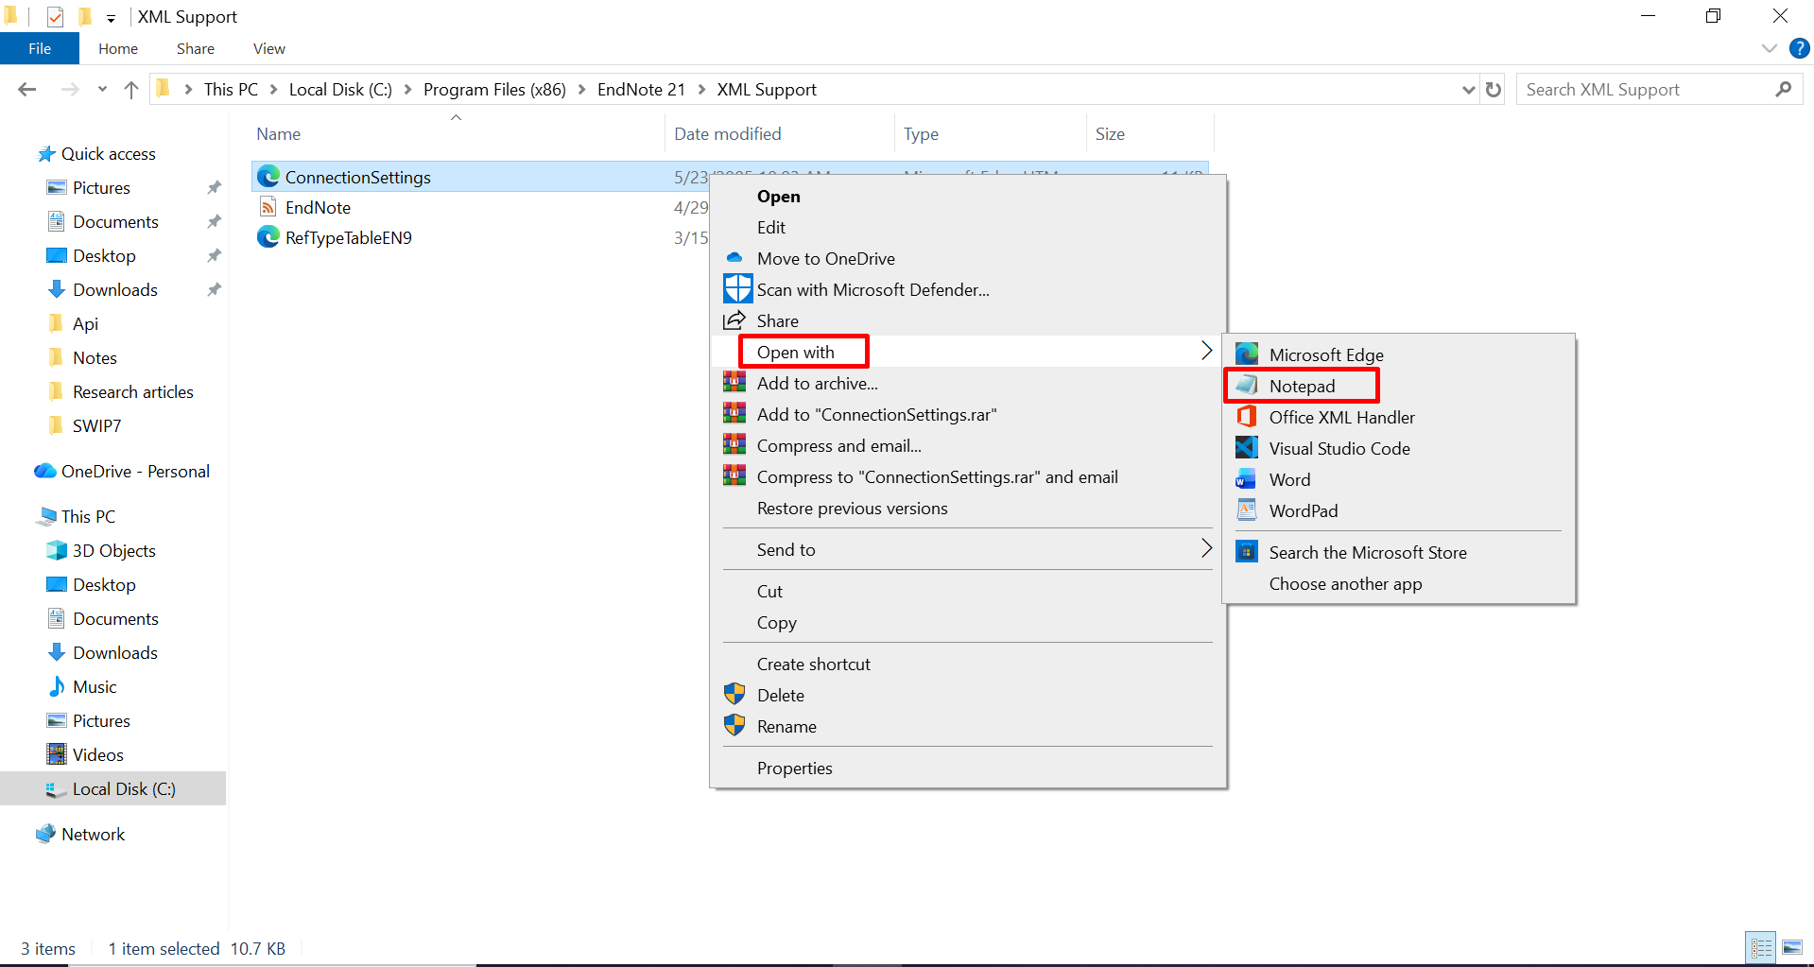Go back with the Back arrow

27,89
